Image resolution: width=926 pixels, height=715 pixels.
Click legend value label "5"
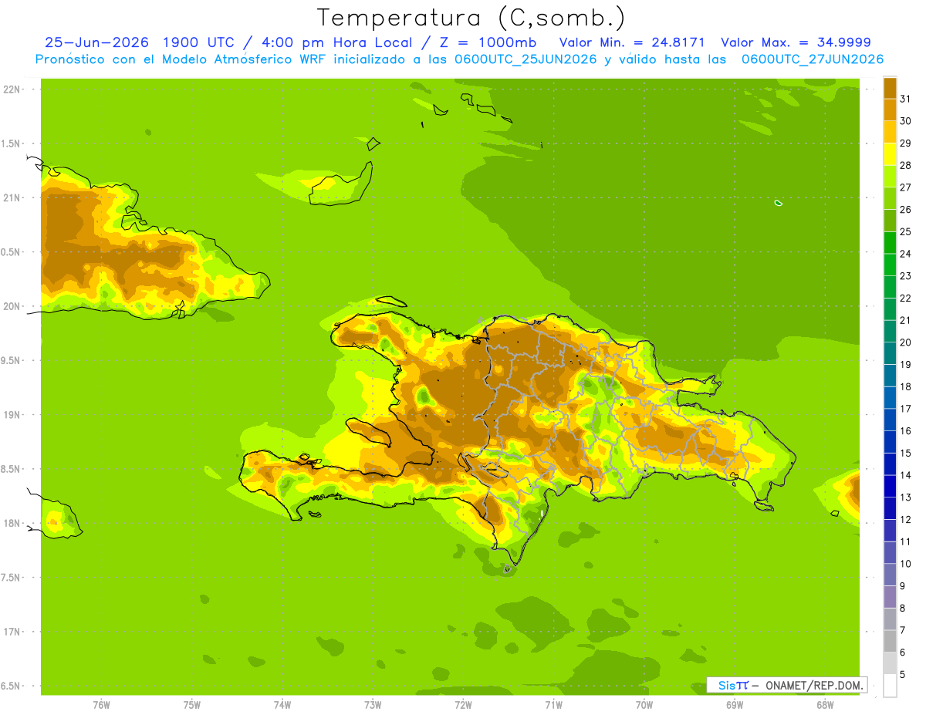pos(903,674)
